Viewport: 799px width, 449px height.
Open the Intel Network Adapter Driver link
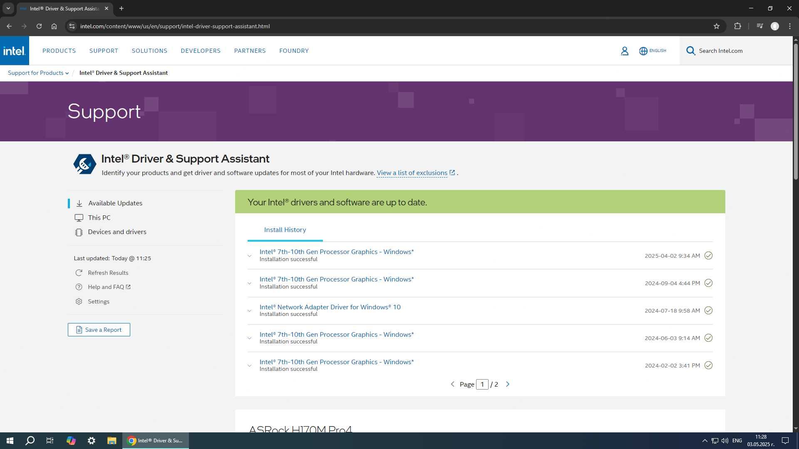tap(330, 307)
